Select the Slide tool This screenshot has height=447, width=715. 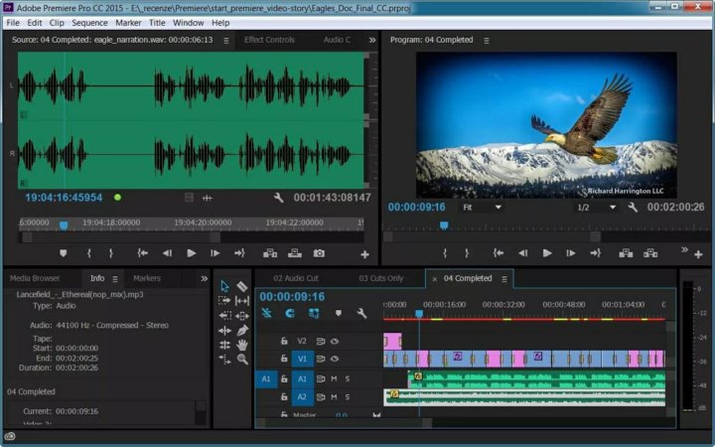point(242,315)
